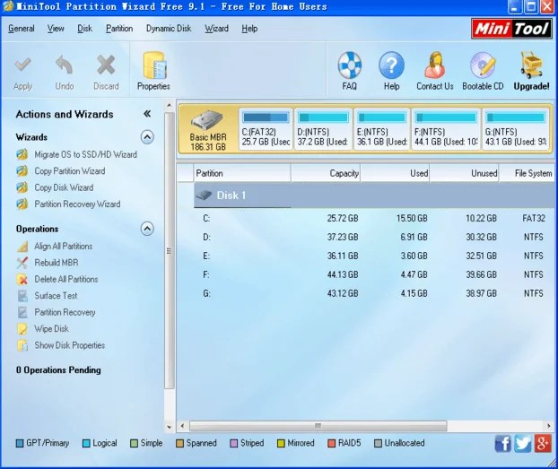This screenshot has width=558, height=469.
Task: Open the Partition Recovery Wizard
Action: 77,204
